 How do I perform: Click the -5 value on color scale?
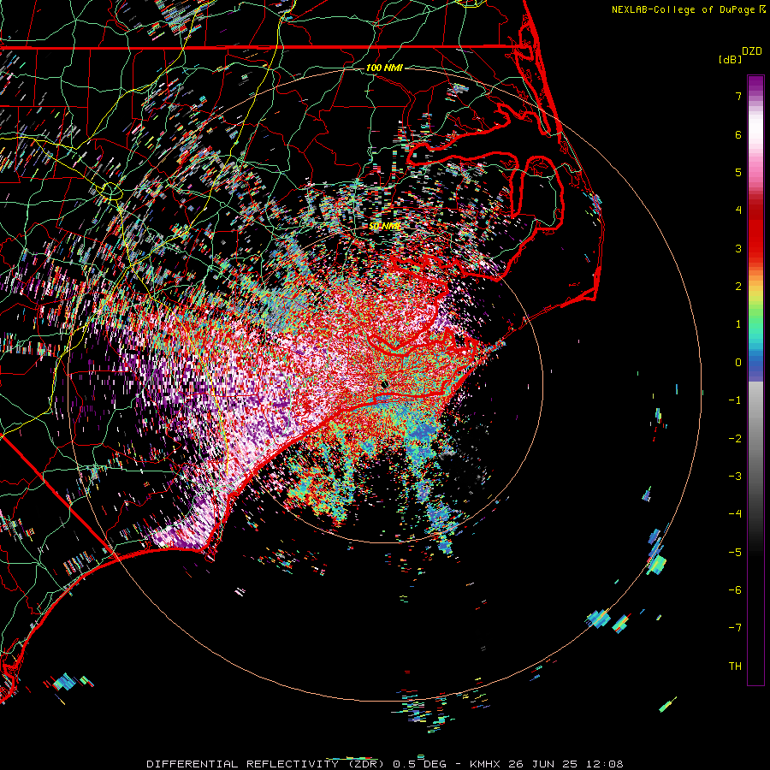pos(735,553)
